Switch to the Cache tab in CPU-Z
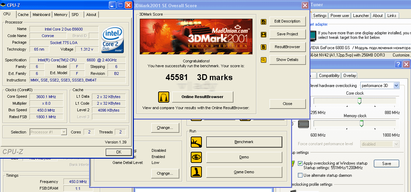 (23, 15)
